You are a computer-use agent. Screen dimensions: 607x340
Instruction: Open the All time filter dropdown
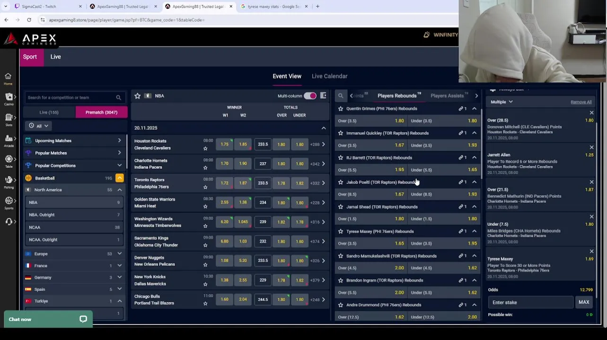pyautogui.click(x=39, y=126)
